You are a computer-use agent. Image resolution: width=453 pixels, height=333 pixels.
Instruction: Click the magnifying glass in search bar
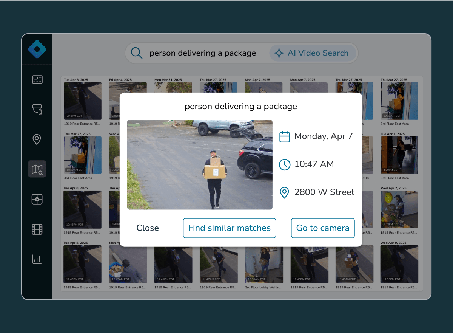[136, 53]
